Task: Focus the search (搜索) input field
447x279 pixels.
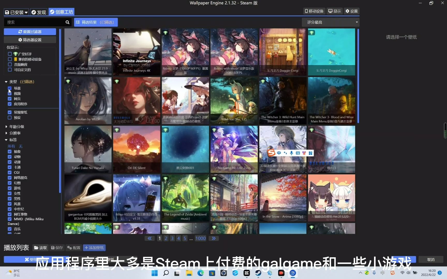Action: click(34, 22)
